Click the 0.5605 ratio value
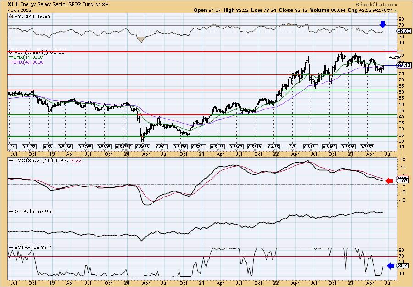Viewport: 413px width, 287px height. 104,146
